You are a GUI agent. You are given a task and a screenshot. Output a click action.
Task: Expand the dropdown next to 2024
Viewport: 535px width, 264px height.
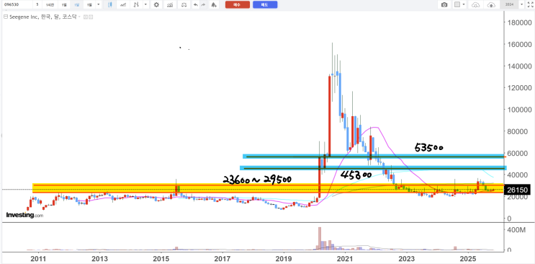point(521,4)
